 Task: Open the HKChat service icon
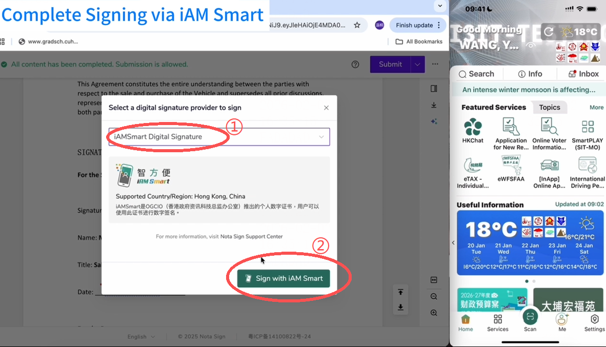click(473, 131)
